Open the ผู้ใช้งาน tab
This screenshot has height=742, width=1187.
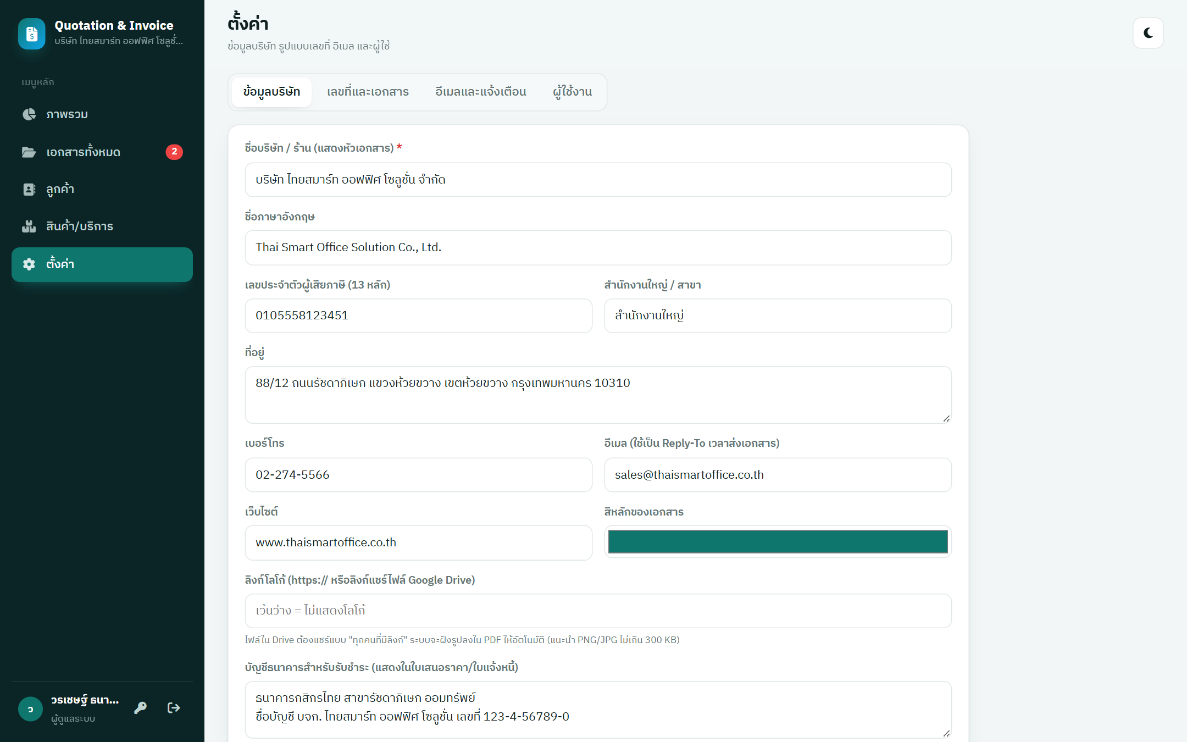pyautogui.click(x=572, y=92)
